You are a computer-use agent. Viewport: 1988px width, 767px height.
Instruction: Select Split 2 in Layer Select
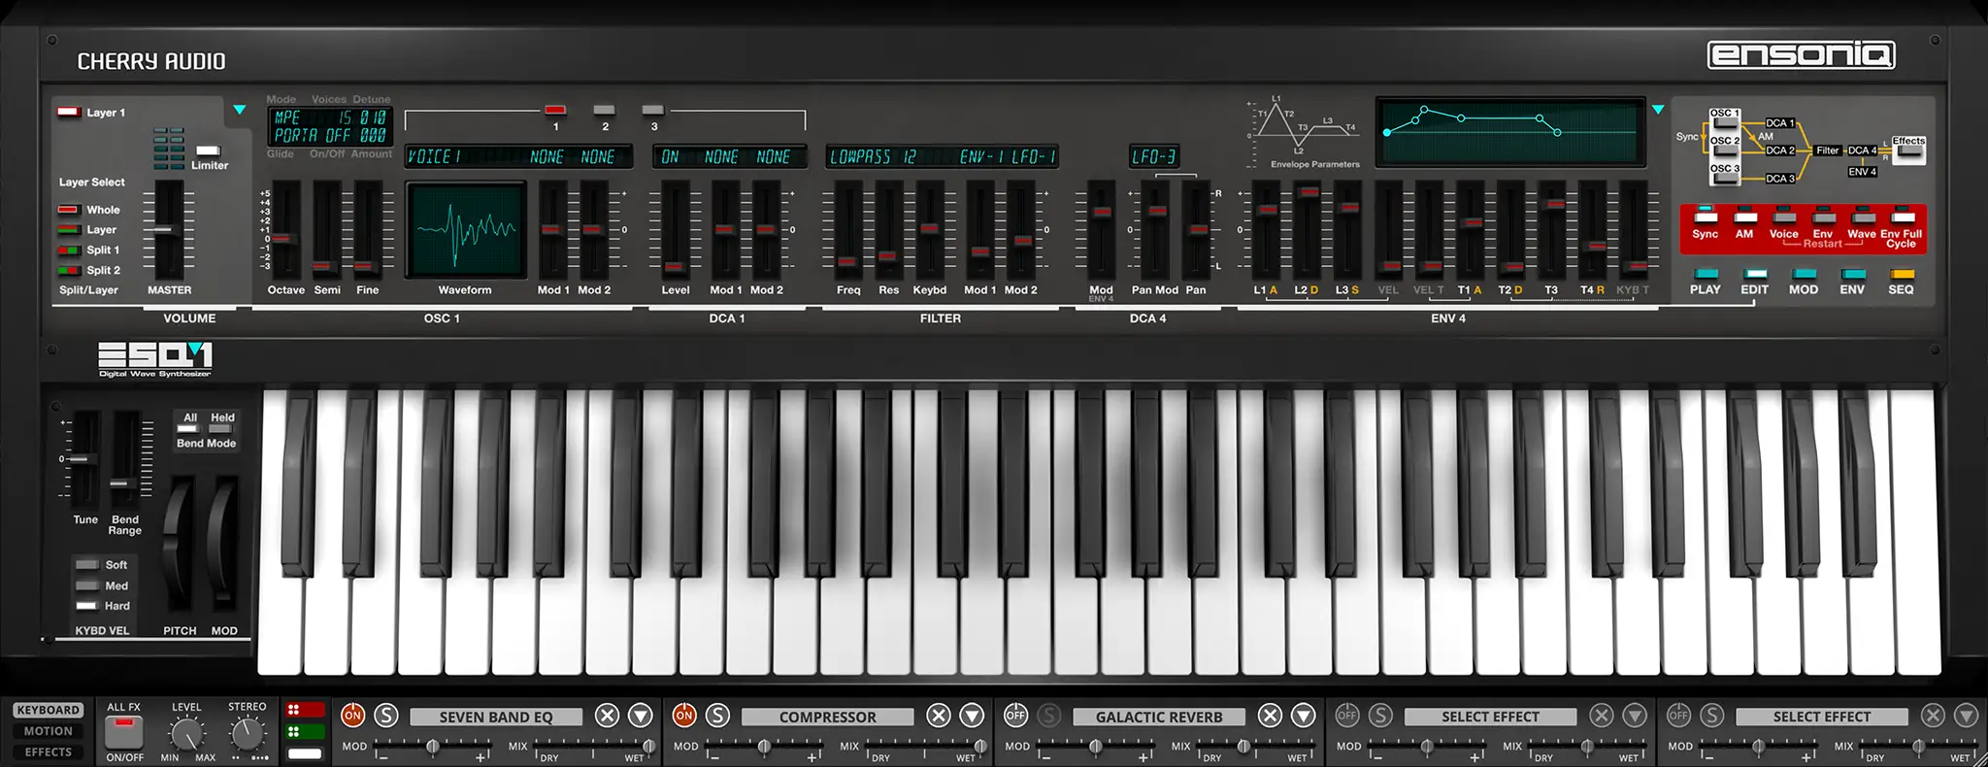click(68, 270)
